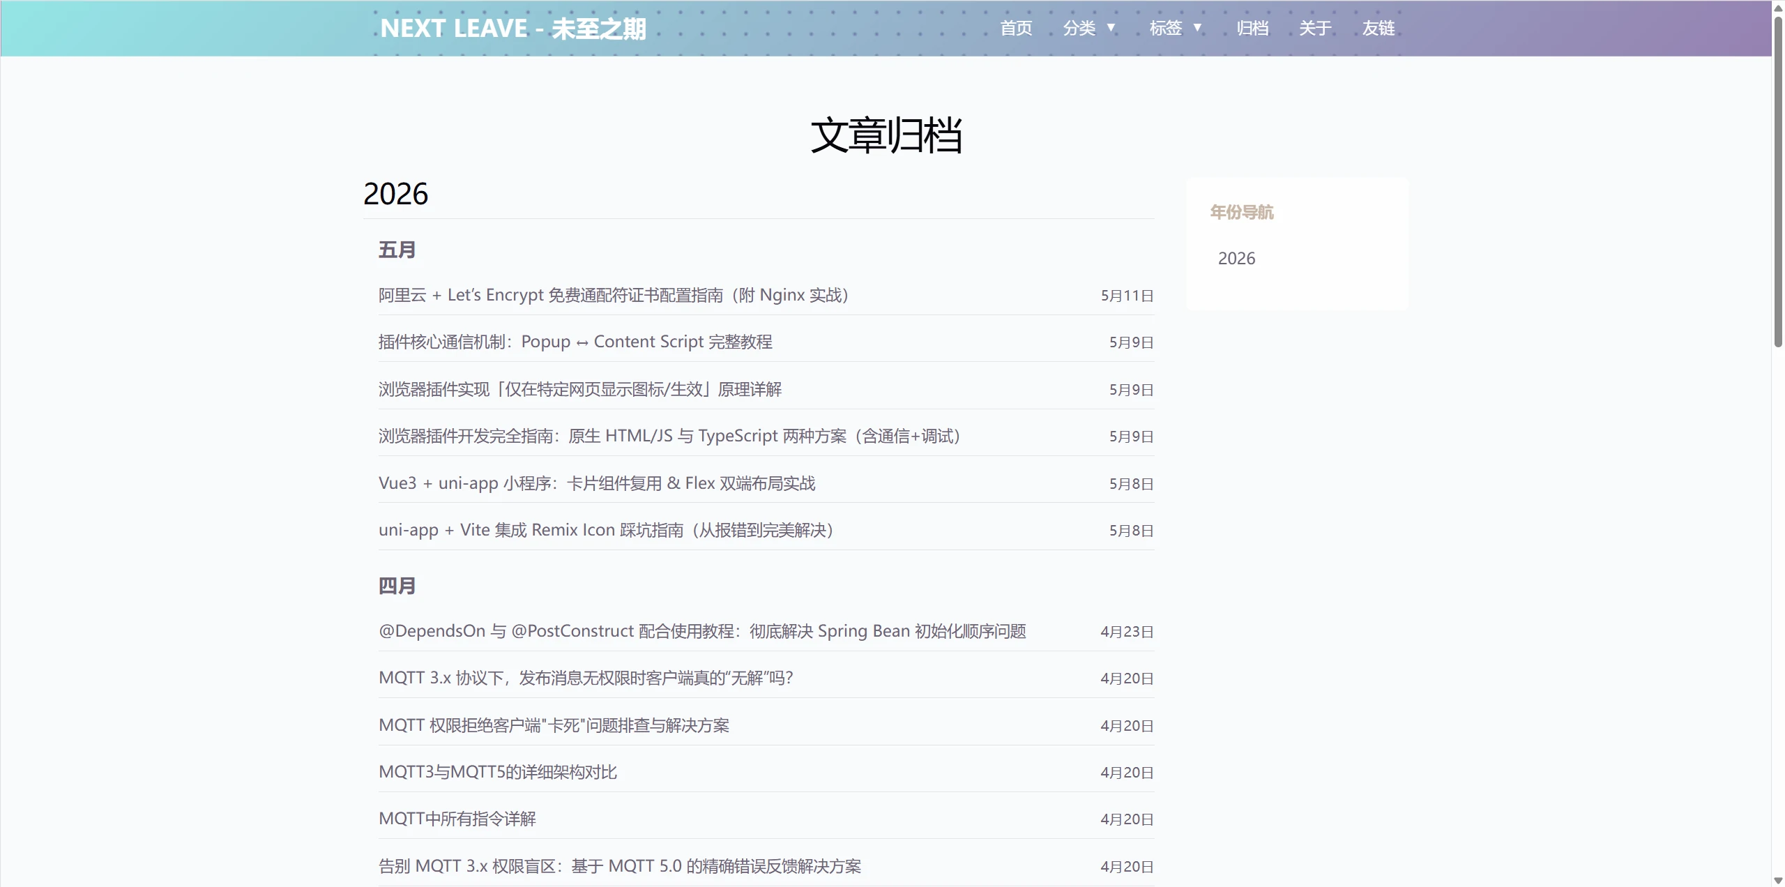
Task: Click the 2026 year heading
Action: click(395, 194)
